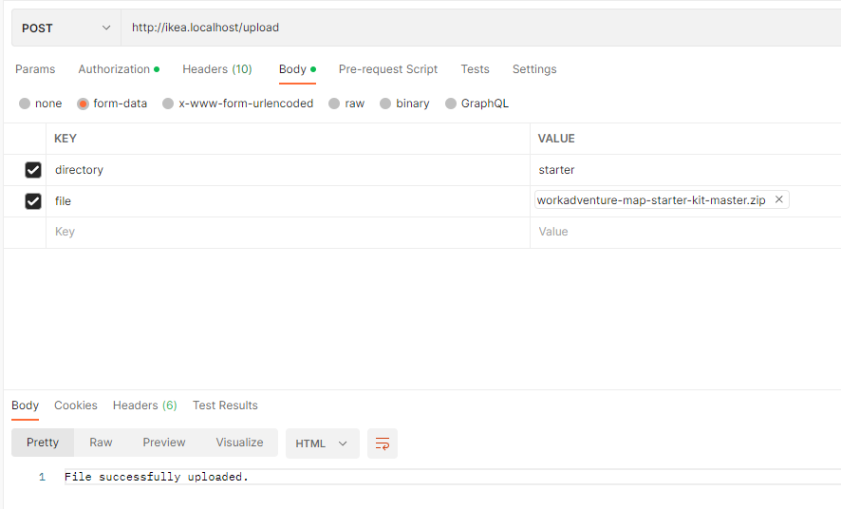Edit the starter value cell
This screenshot has height=509, width=841.
tap(685, 170)
